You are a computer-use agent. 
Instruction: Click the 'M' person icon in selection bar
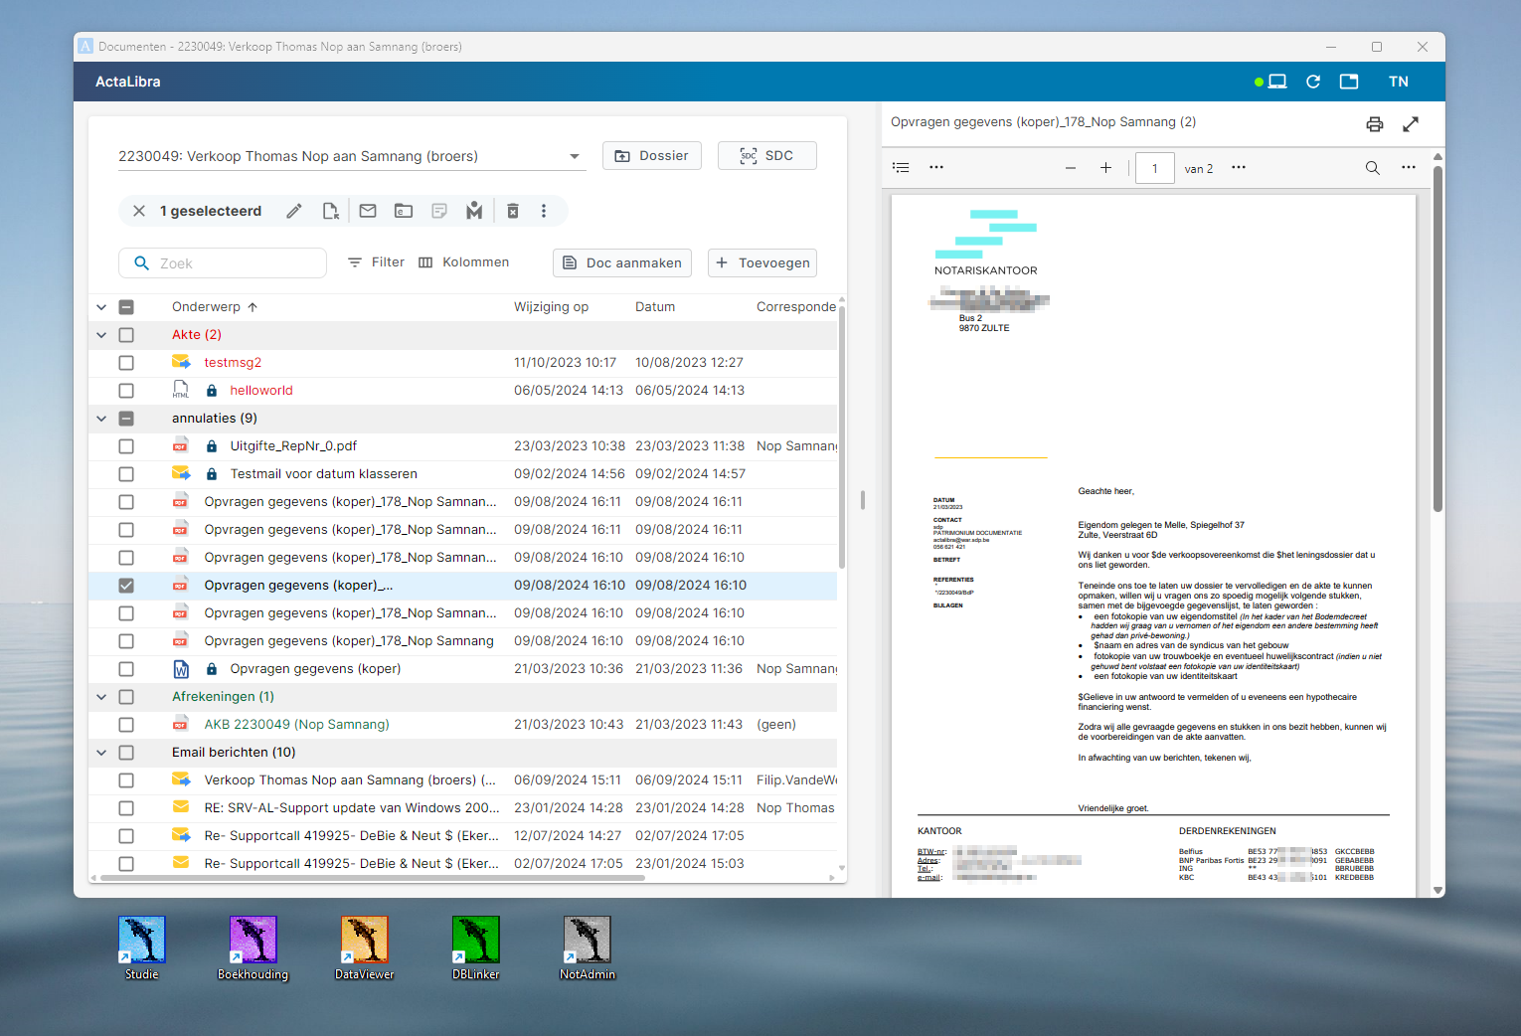(x=474, y=211)
